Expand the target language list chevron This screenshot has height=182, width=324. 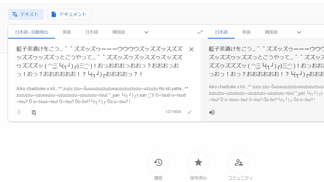[299, 32]
